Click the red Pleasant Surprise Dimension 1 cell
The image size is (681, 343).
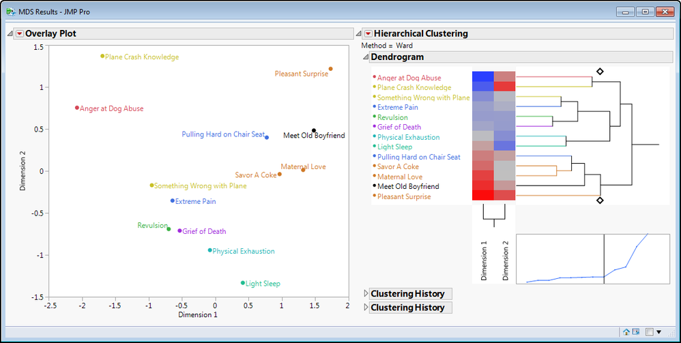(x=483, y=196)
